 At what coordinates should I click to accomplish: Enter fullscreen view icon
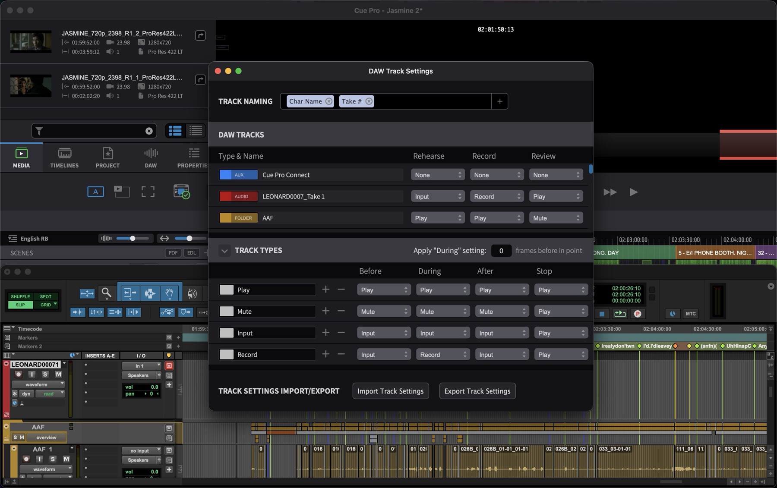[x=148, y=192]
